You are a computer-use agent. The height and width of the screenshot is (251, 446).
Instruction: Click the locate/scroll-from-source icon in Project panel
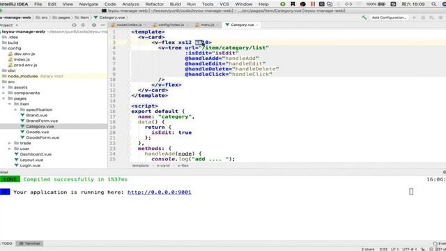pyautogui.click(x=75, y=25)
